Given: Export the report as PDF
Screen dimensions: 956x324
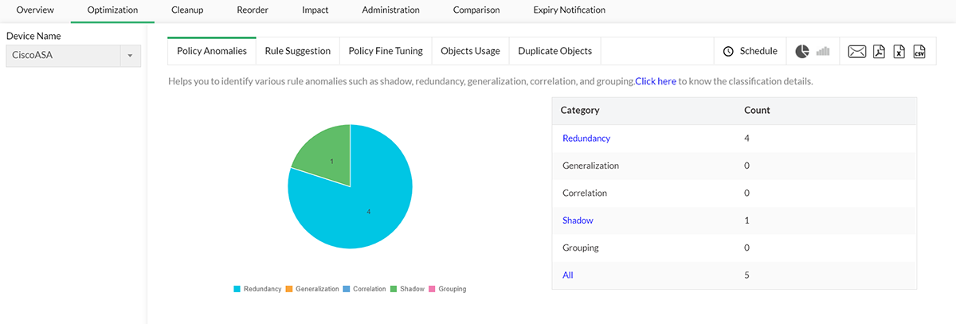Looking at the screenshot, I should (x=879, y=52).
